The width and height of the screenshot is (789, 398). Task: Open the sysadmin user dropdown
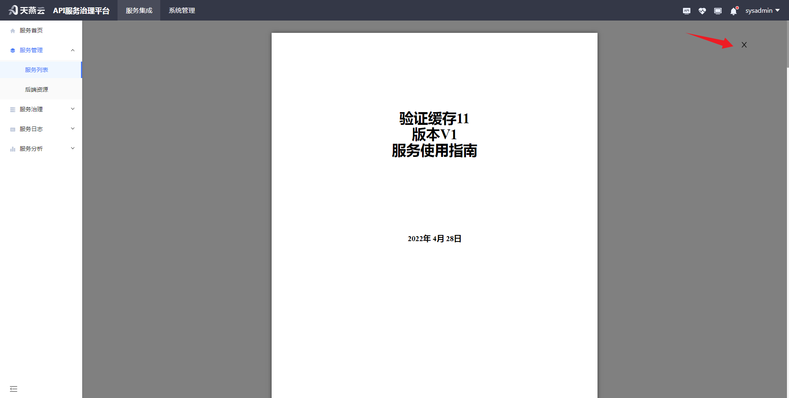click(762, 11)
